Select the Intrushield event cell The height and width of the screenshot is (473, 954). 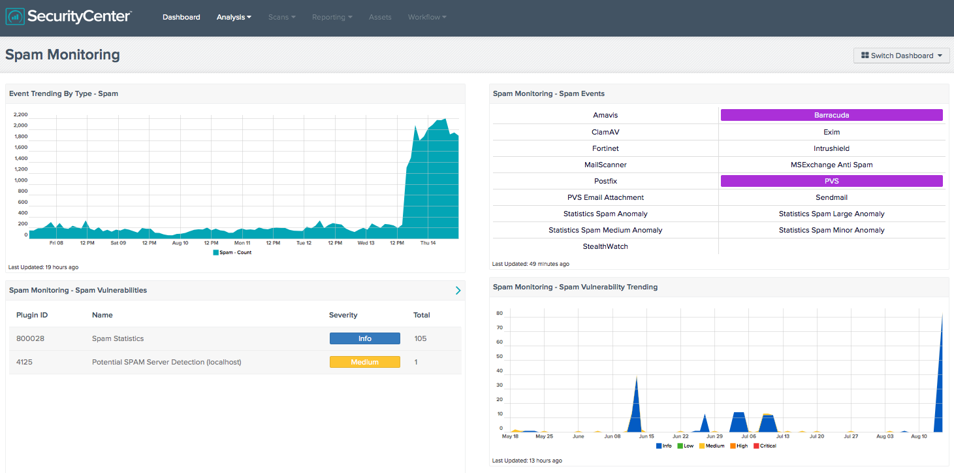[x=831, y=148]
